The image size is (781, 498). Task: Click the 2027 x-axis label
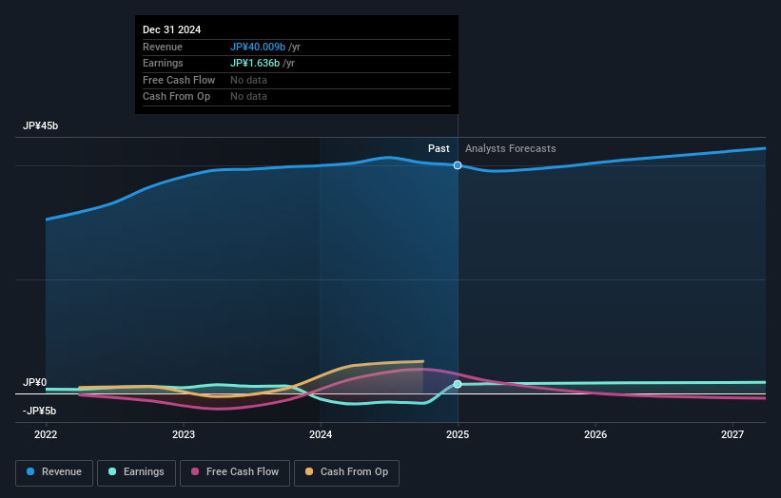(x=732, y=434)
